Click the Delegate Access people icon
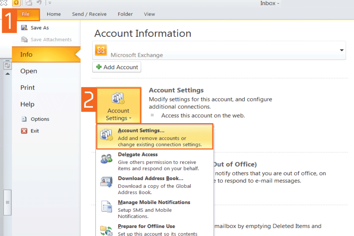 [106, 159]
